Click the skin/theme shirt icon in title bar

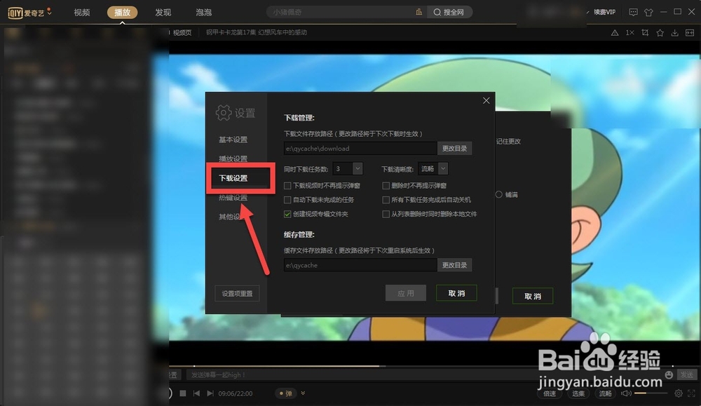[x=648, y=12]
